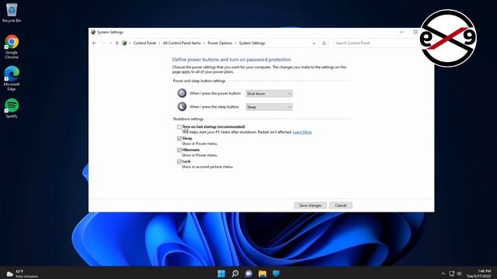The width and height of the screenshot is (497, 279).
Task: Click 'When I press the power button' label
Action: tap(215, 93)
